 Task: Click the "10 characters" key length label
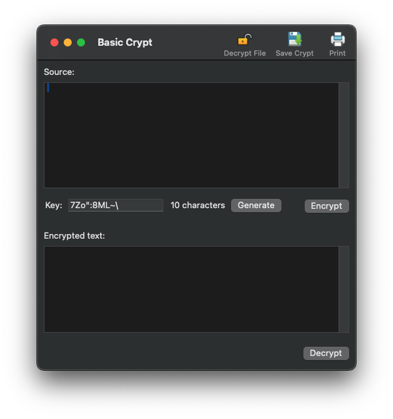pos(198,206)
